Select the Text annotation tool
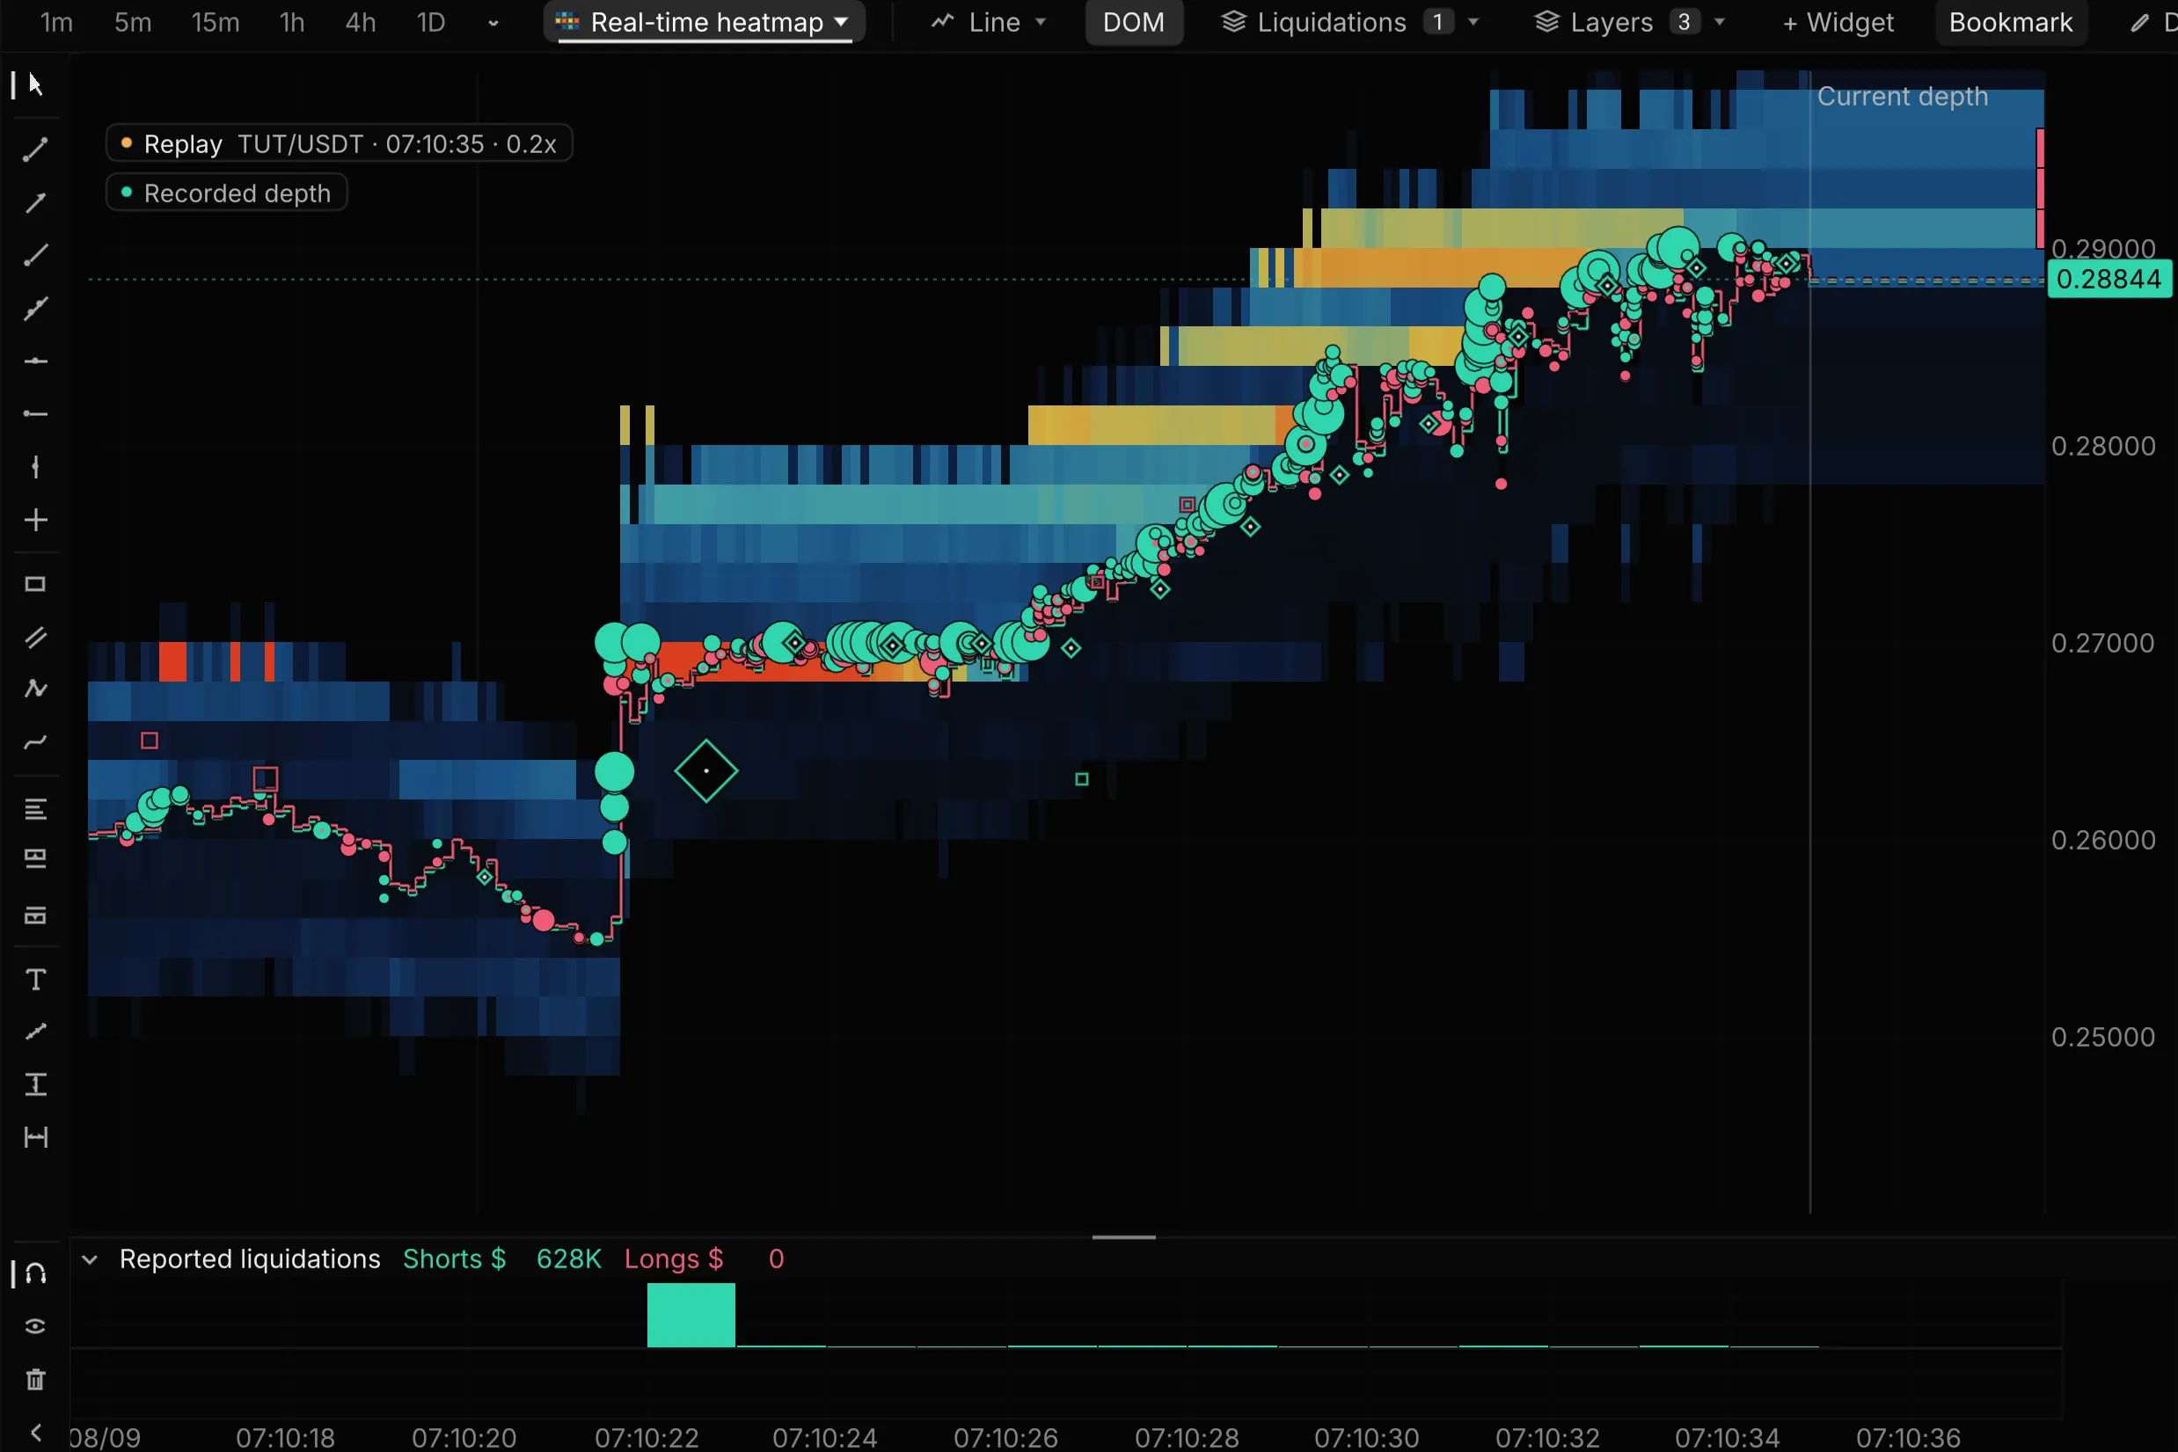The width and height of the screenshot is (2178, 1452). tap(35, 980)
